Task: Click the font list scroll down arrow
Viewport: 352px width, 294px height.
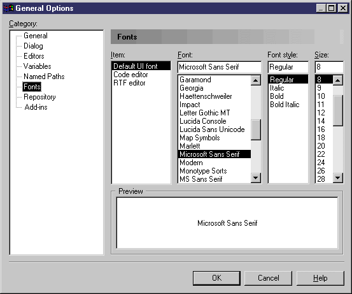Action: (256, 178)
